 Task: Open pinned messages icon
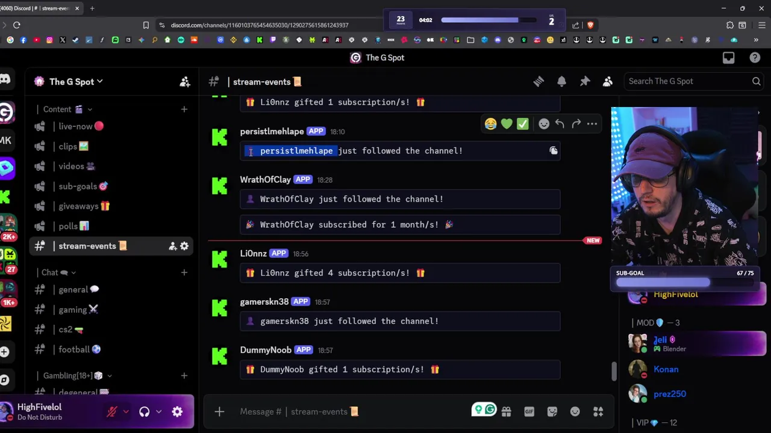pyautogui.click(x=585, y=82)
